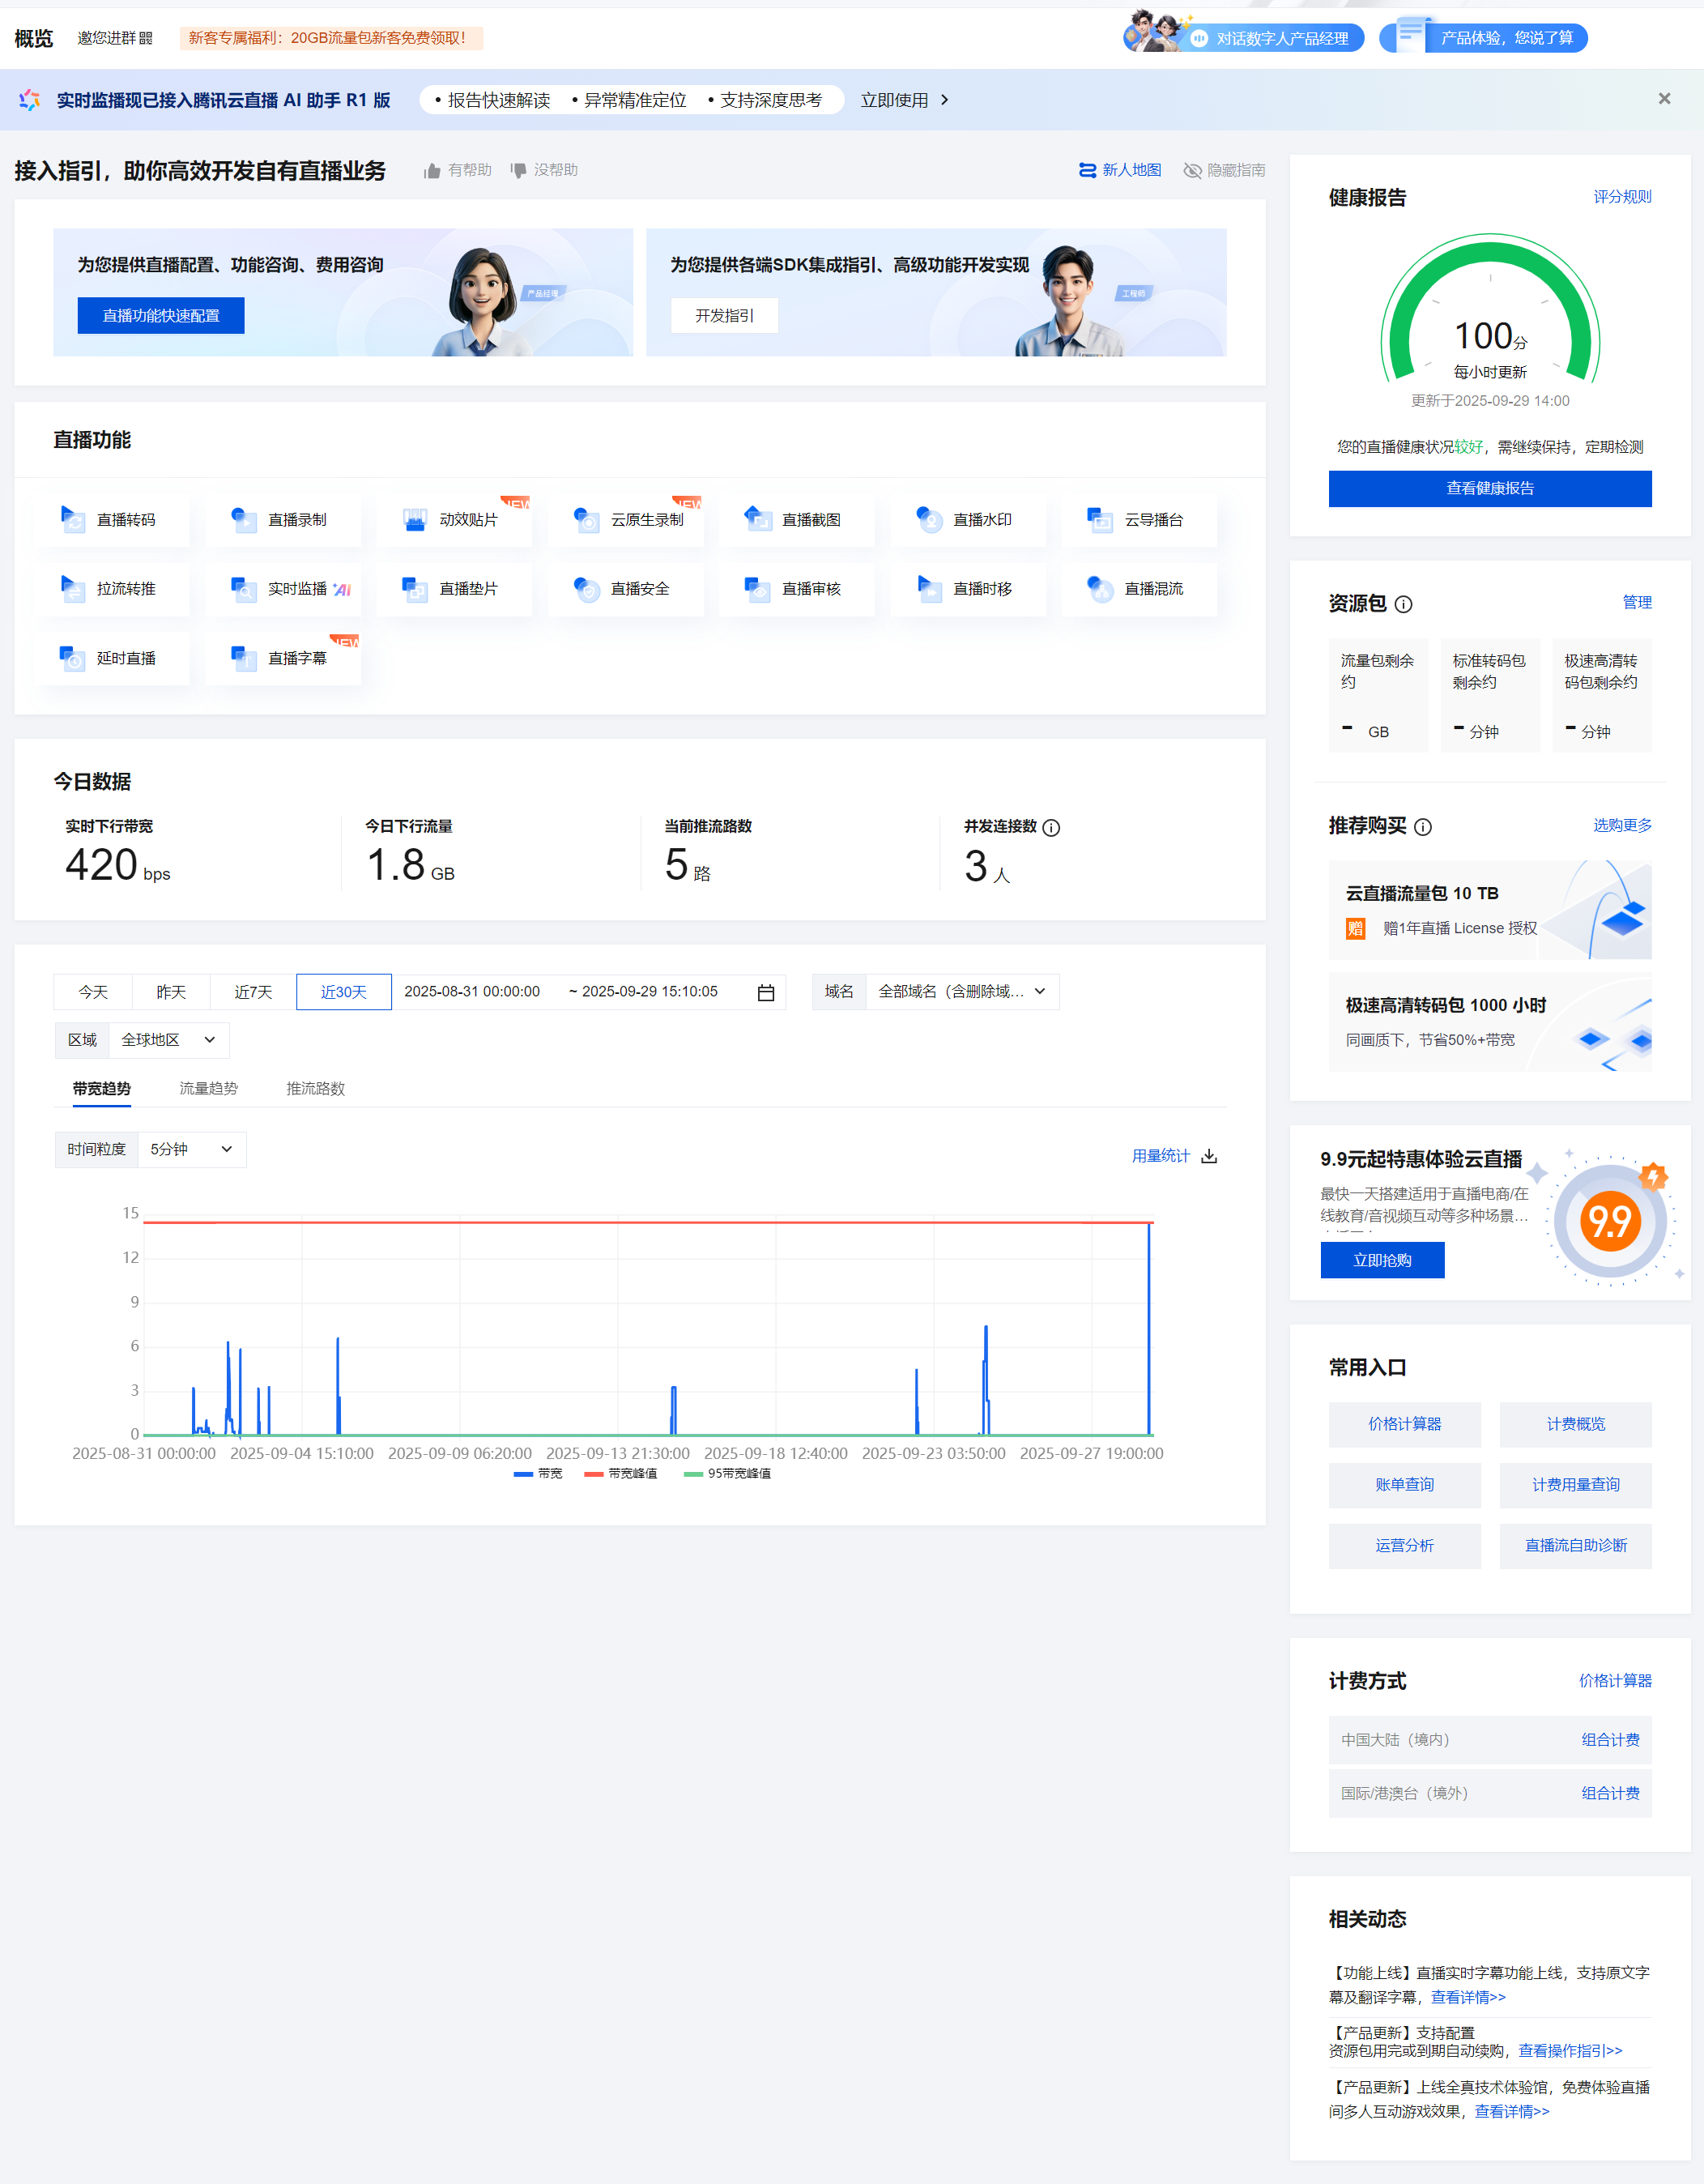Expand the 区域 全球地区 dropdown

168,1040
